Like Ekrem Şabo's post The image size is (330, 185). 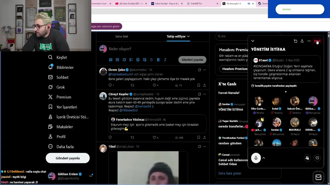click(154, 85)
